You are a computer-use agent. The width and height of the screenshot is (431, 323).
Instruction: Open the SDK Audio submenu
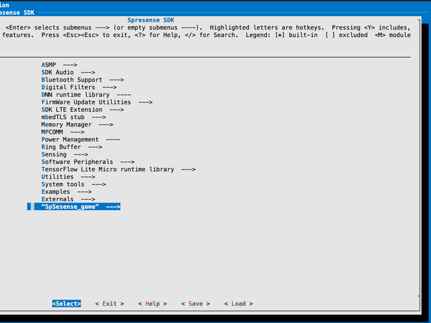68,72
